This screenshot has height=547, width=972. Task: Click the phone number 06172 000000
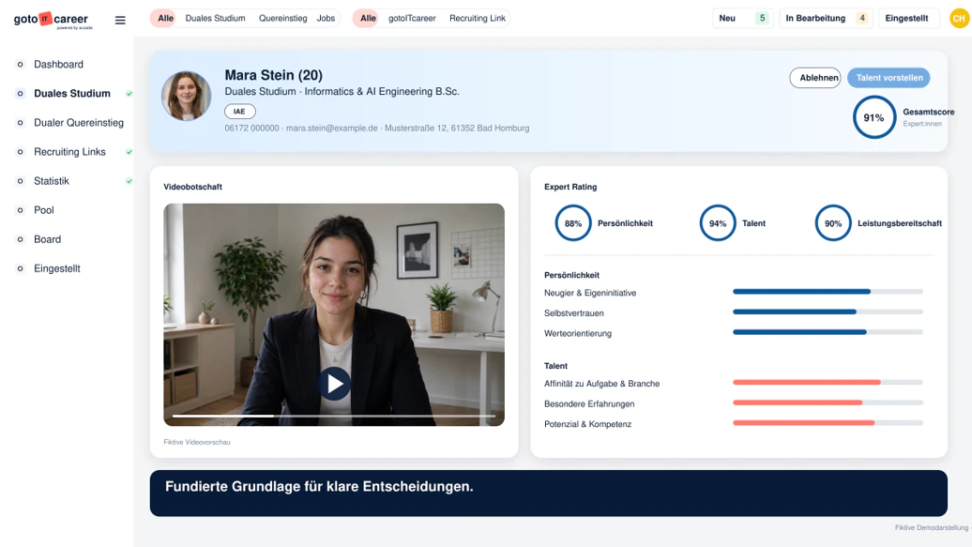(x=251, y=129)
